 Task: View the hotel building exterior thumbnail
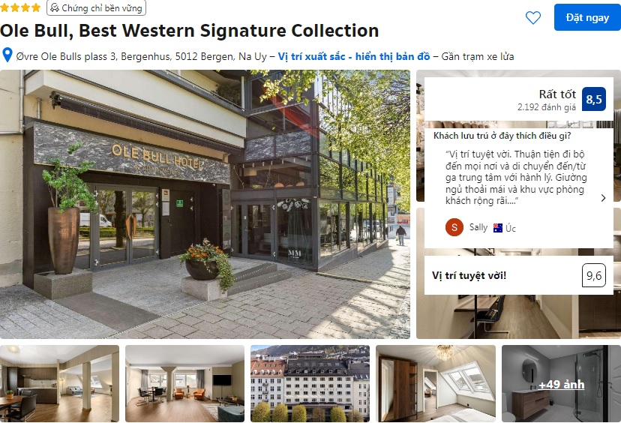(310, 383)
